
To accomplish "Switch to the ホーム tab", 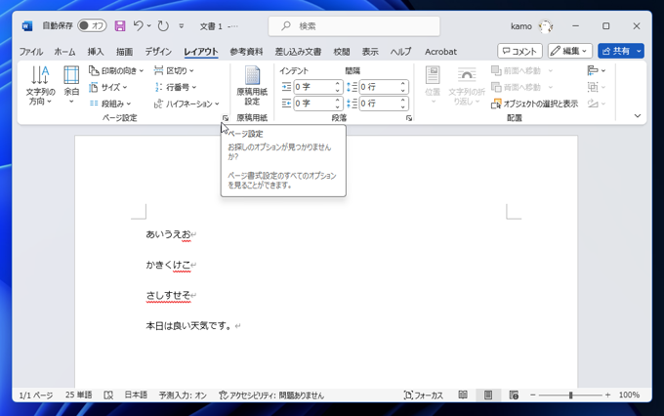I will 64,52.
